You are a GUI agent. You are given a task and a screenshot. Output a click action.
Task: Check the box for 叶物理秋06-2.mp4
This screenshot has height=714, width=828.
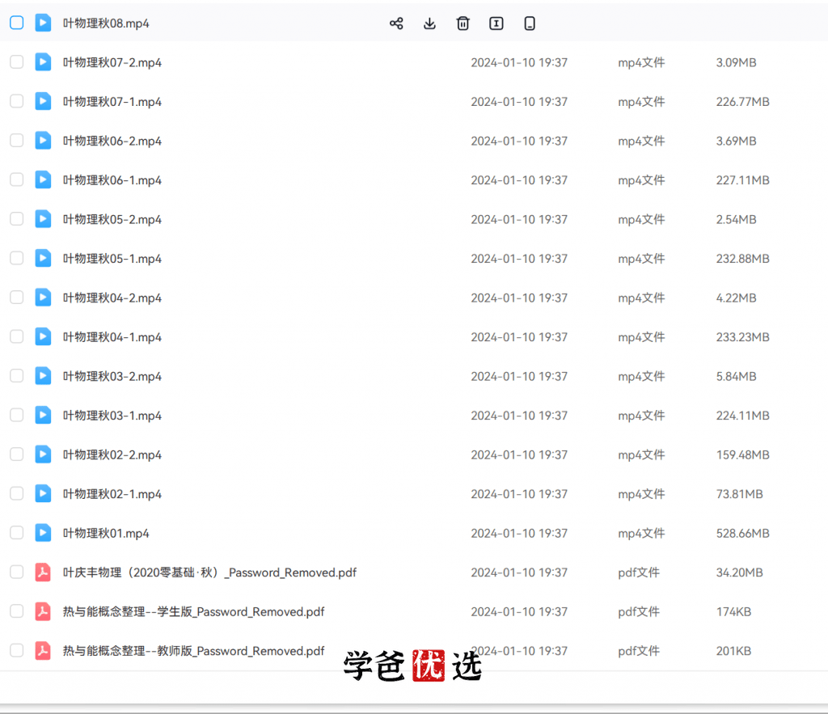[17, 141]
